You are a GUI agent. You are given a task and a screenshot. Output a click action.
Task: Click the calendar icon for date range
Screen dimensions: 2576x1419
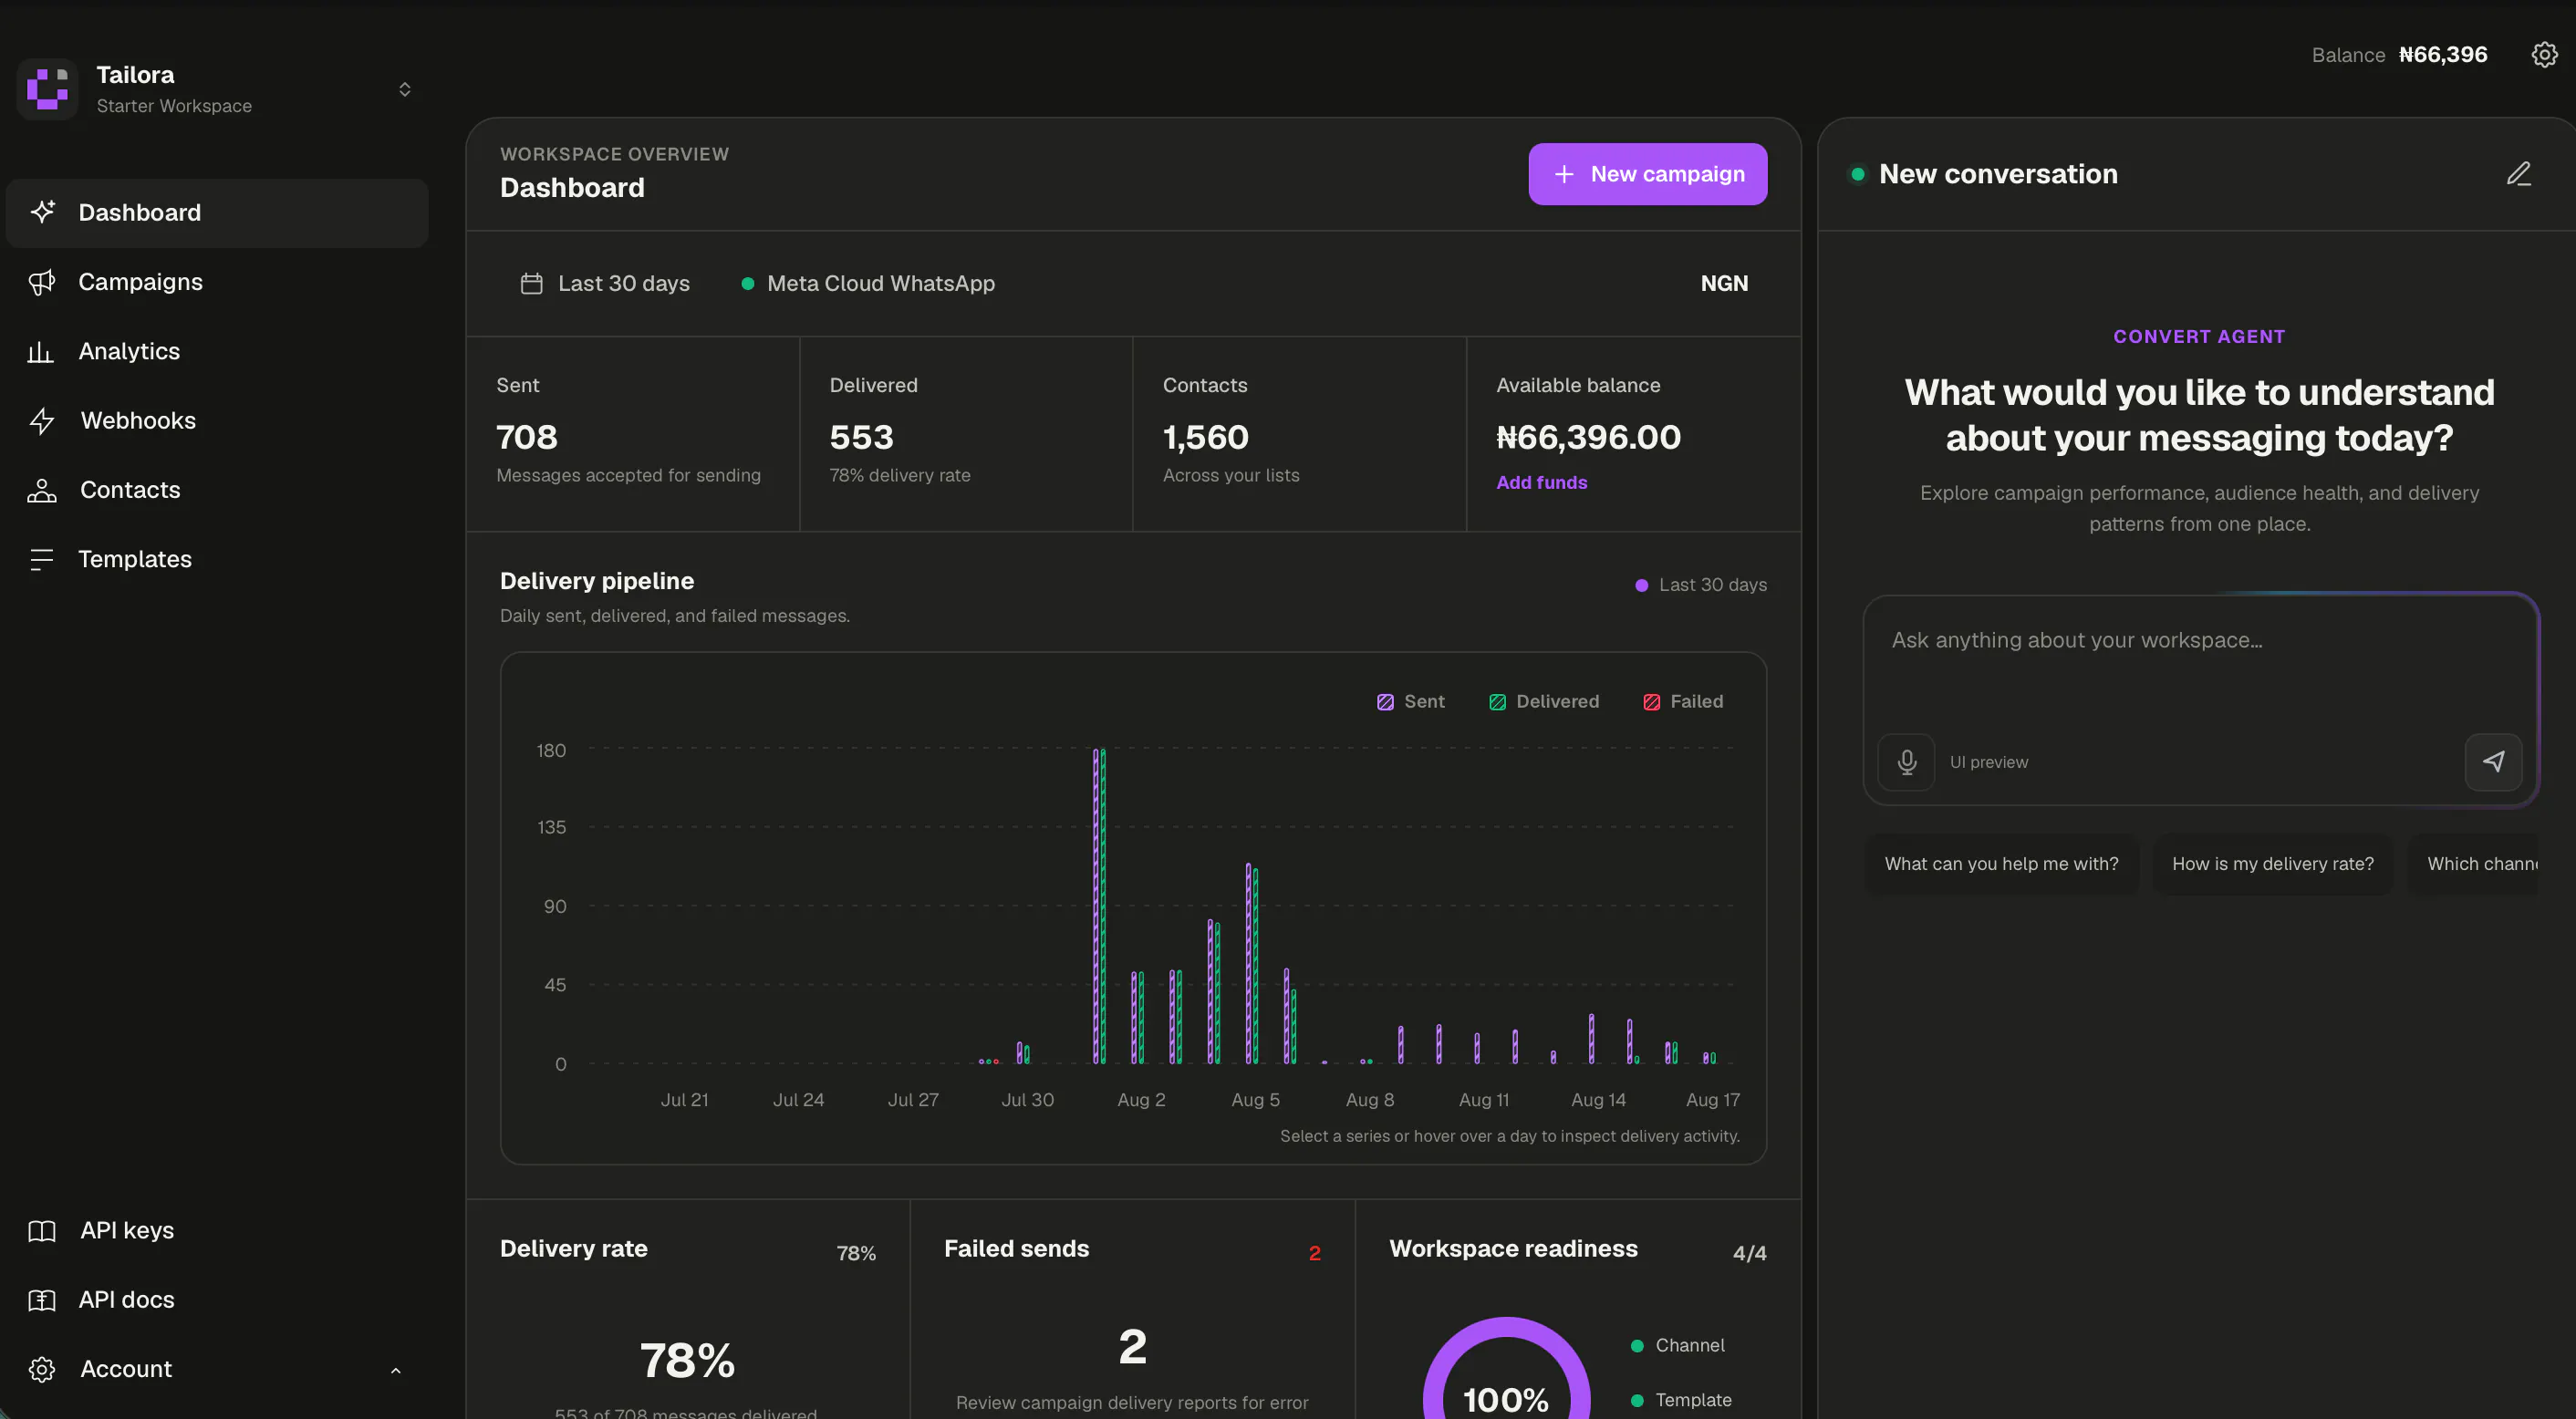532,284
